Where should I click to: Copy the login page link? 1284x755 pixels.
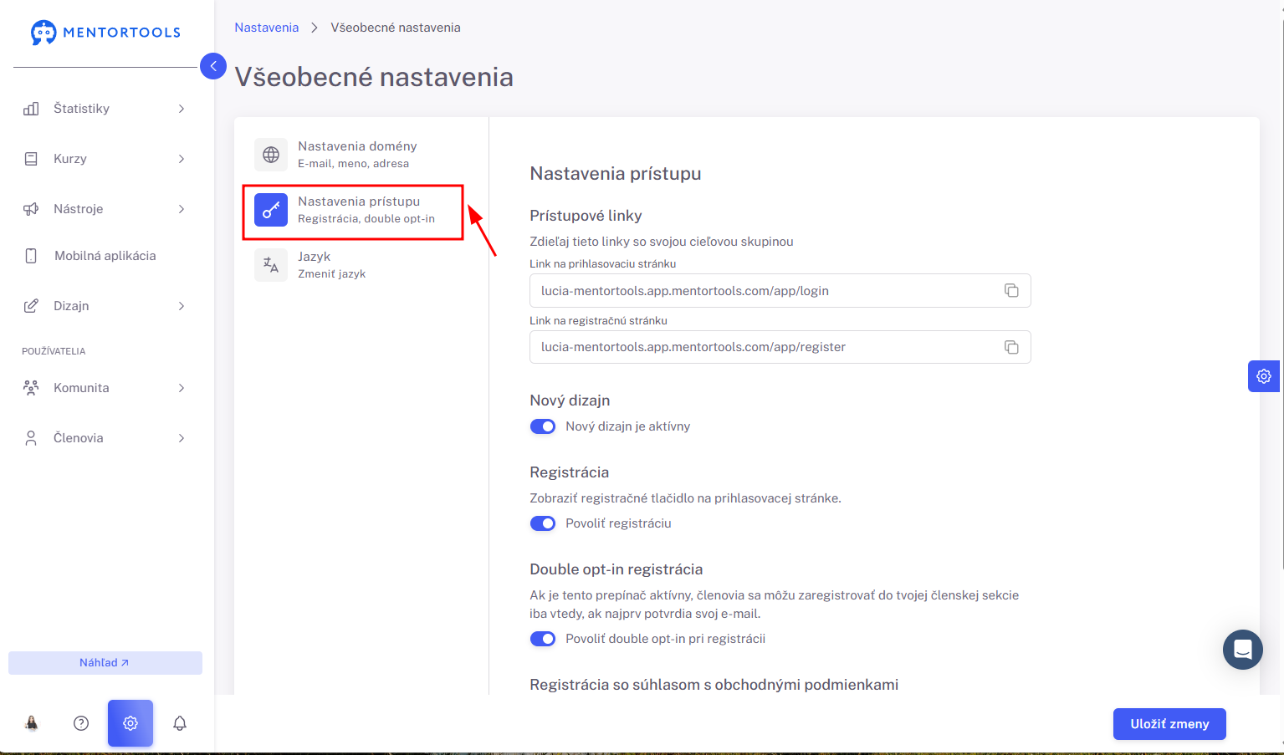[1011, 290]
